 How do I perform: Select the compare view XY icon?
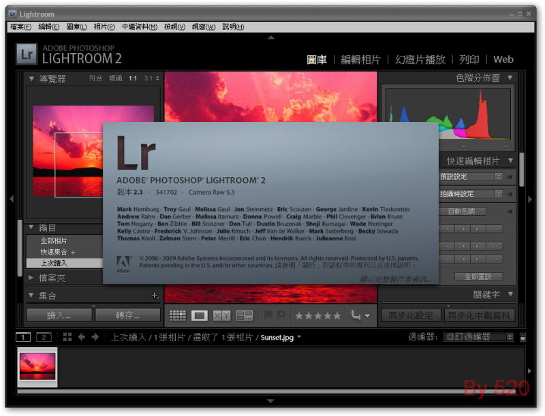[x=221, y=315]
